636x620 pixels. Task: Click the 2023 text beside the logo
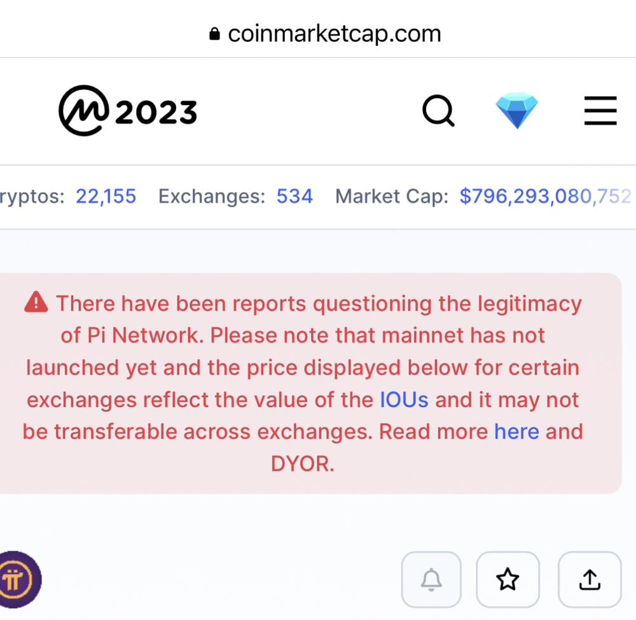[x=156, y=113]
